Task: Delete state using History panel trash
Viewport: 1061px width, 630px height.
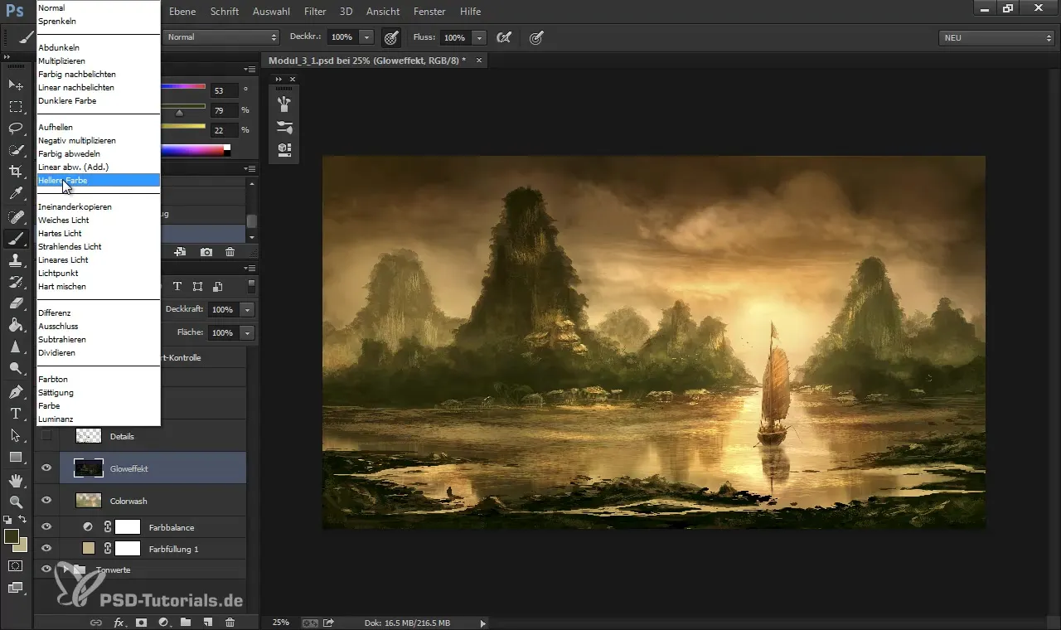Action: pos(230,252)
